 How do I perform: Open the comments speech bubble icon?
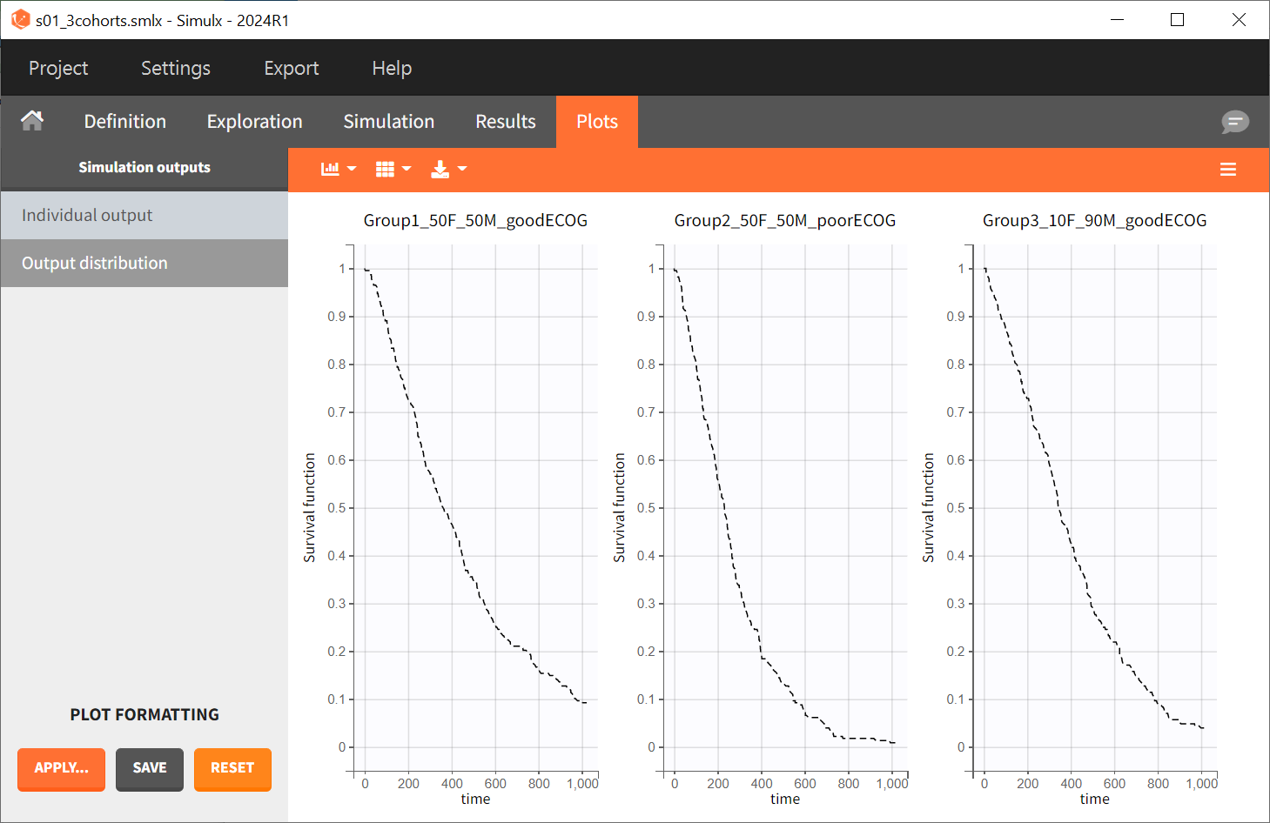[1234, 122]
